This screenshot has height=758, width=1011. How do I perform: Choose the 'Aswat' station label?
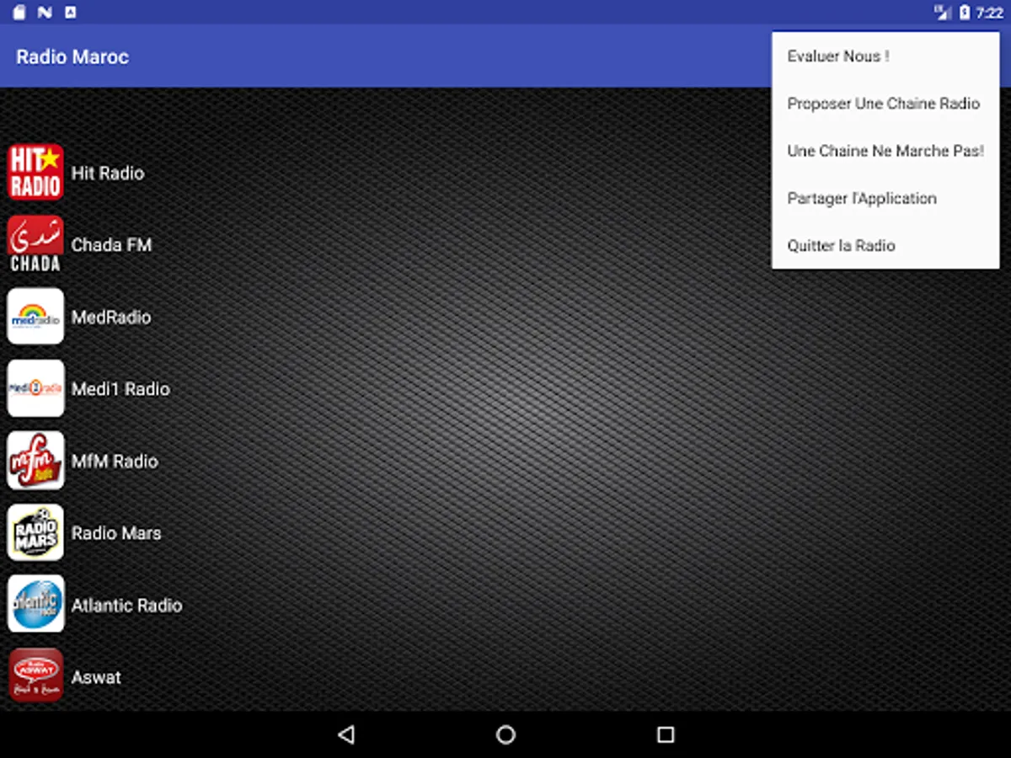[96, 677]
